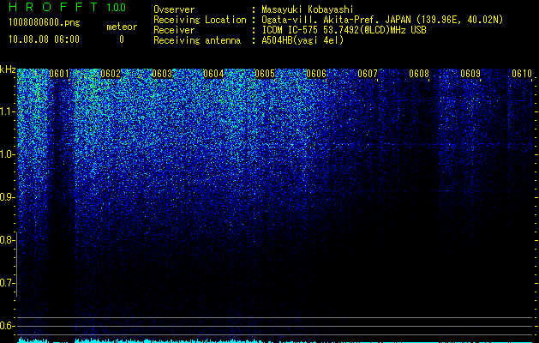The image size is (539, 343).
Task: Click the 0606 time marker
Action: tap(316, 74)
